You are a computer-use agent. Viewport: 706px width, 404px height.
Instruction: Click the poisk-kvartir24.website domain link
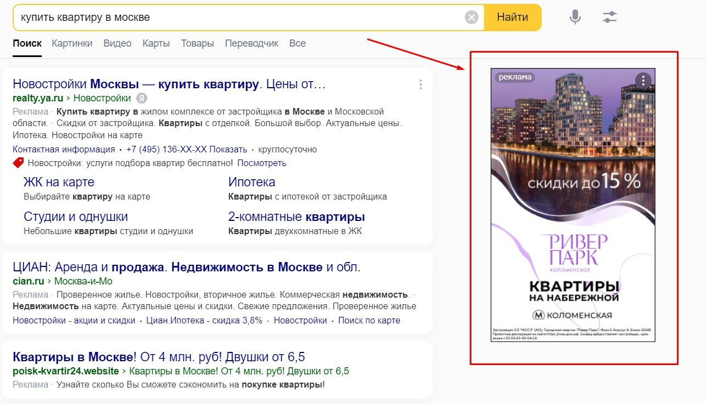point(66,371)
